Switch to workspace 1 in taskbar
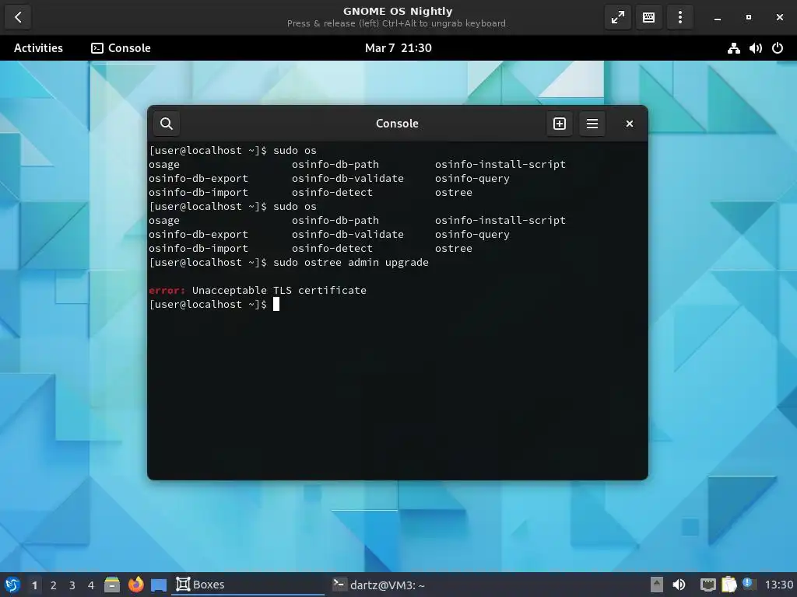The width and height of the screenshot is (797, 597). (x=34, y=585)
